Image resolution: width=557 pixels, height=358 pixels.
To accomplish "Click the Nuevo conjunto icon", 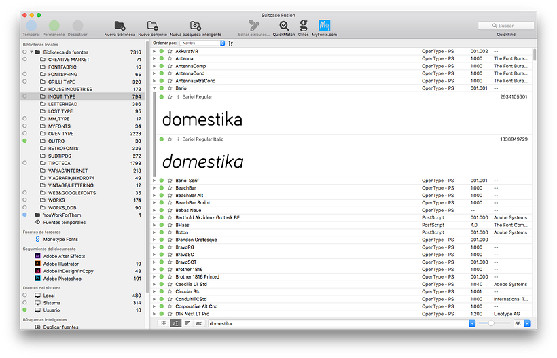I will [152, 26].
